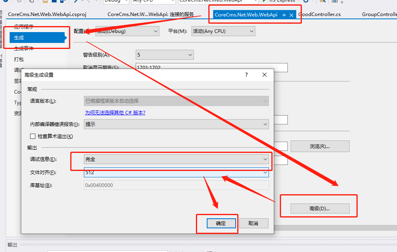The height and width of the screenshot is (252, 397).
Task: Open the 为何无法选择其他 C# 版本 link
Action: coord(115,113)
